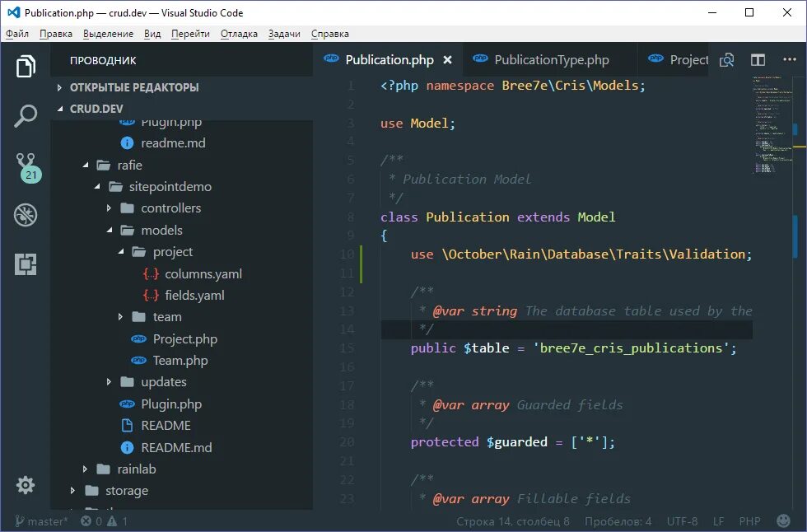The height and width of the screenshot is (532, 807).
Task: Close the Publication.php tab
Action: (x=448, y=59)
